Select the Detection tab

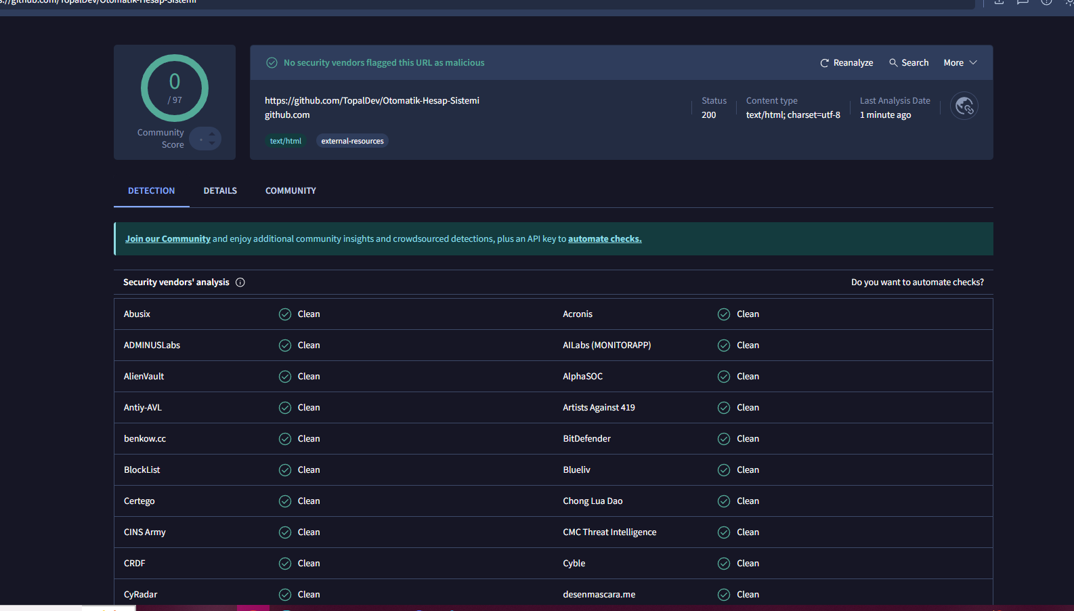[151, 191]
